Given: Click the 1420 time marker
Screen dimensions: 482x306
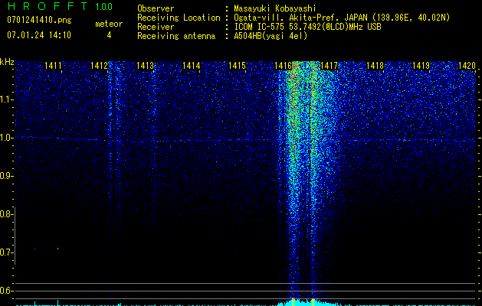Looking at the screenshot, I should tap(467, 65).
